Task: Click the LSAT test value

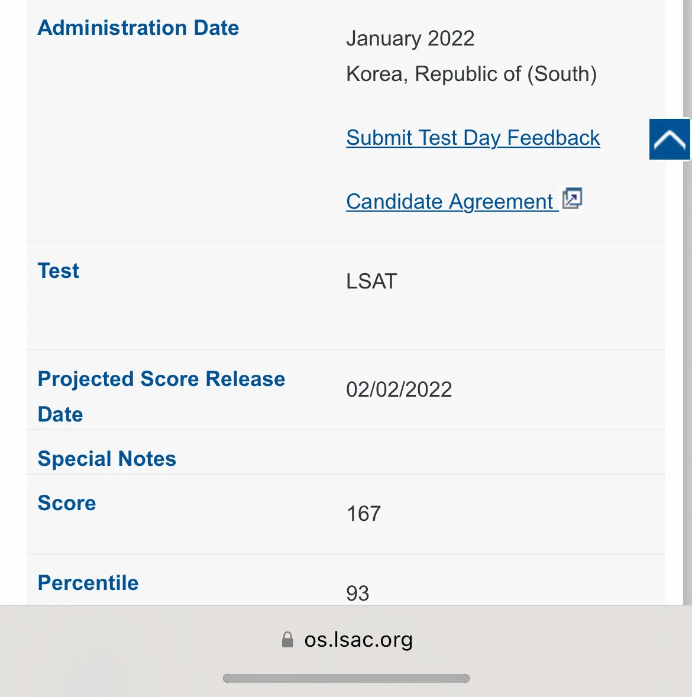Action: pos(371,281)
